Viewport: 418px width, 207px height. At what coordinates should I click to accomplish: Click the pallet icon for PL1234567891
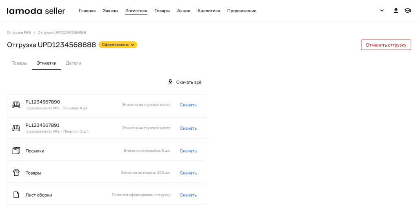[16, 128]
